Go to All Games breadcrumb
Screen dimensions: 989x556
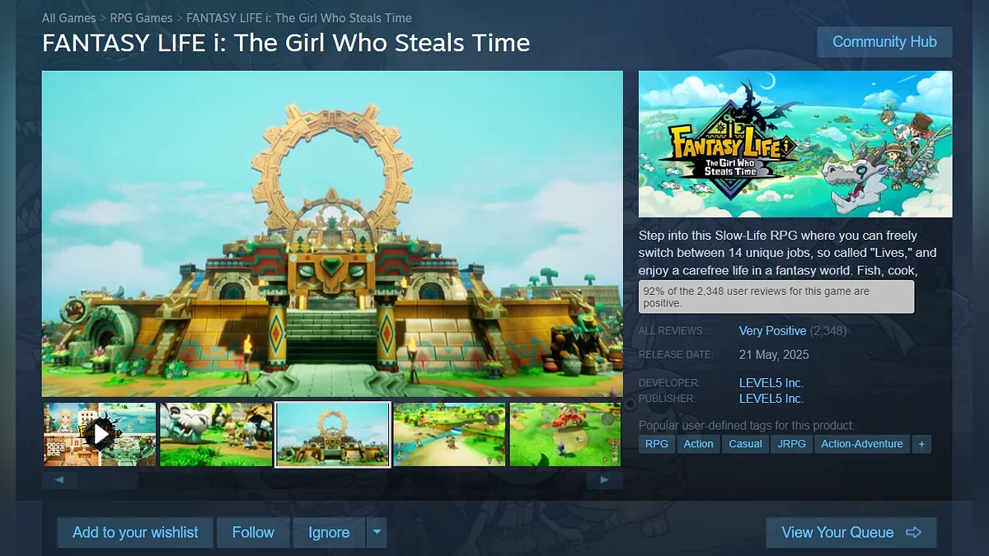[69, 18]
